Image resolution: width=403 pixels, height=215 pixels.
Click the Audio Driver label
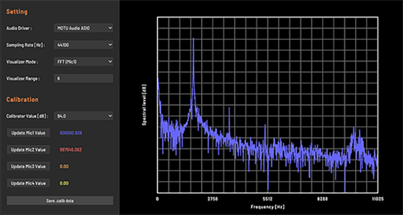point(19,28)
